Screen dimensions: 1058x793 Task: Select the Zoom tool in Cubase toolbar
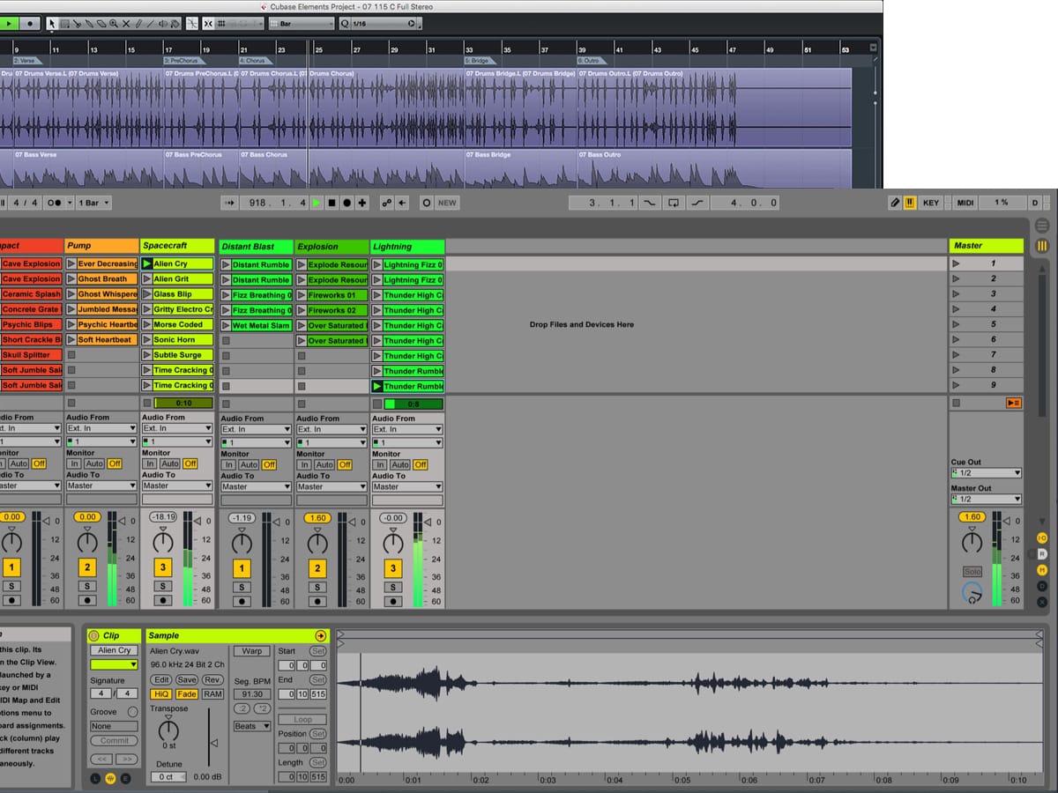[112, 24]
